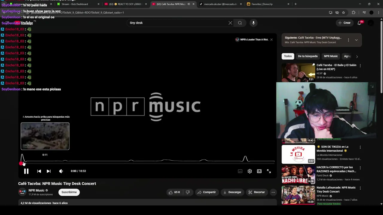Like the video with 65 K likes
This screenshot has width=383, height=215.
(x=174, y=192)
